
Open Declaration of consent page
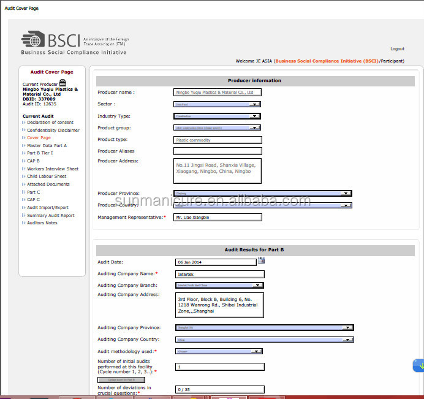point(50,122)
